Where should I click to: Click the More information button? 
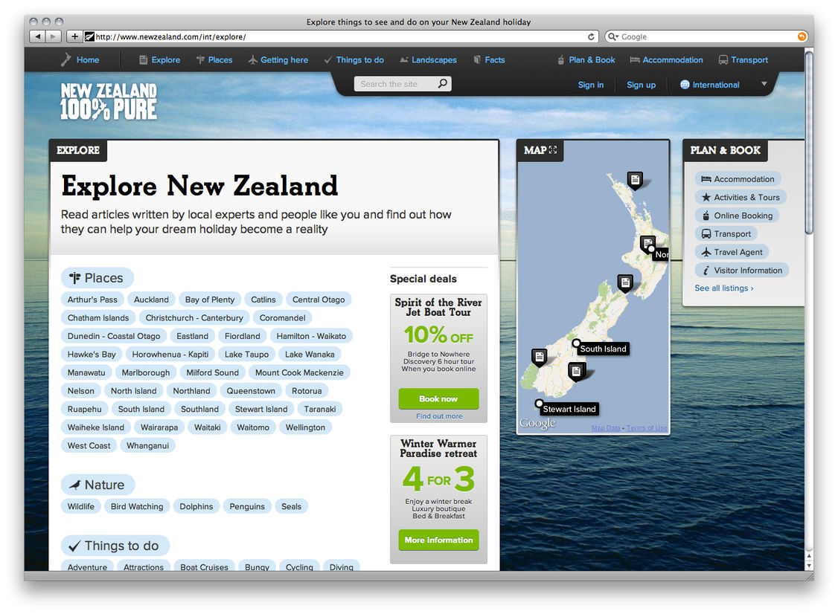pos(438,540)
